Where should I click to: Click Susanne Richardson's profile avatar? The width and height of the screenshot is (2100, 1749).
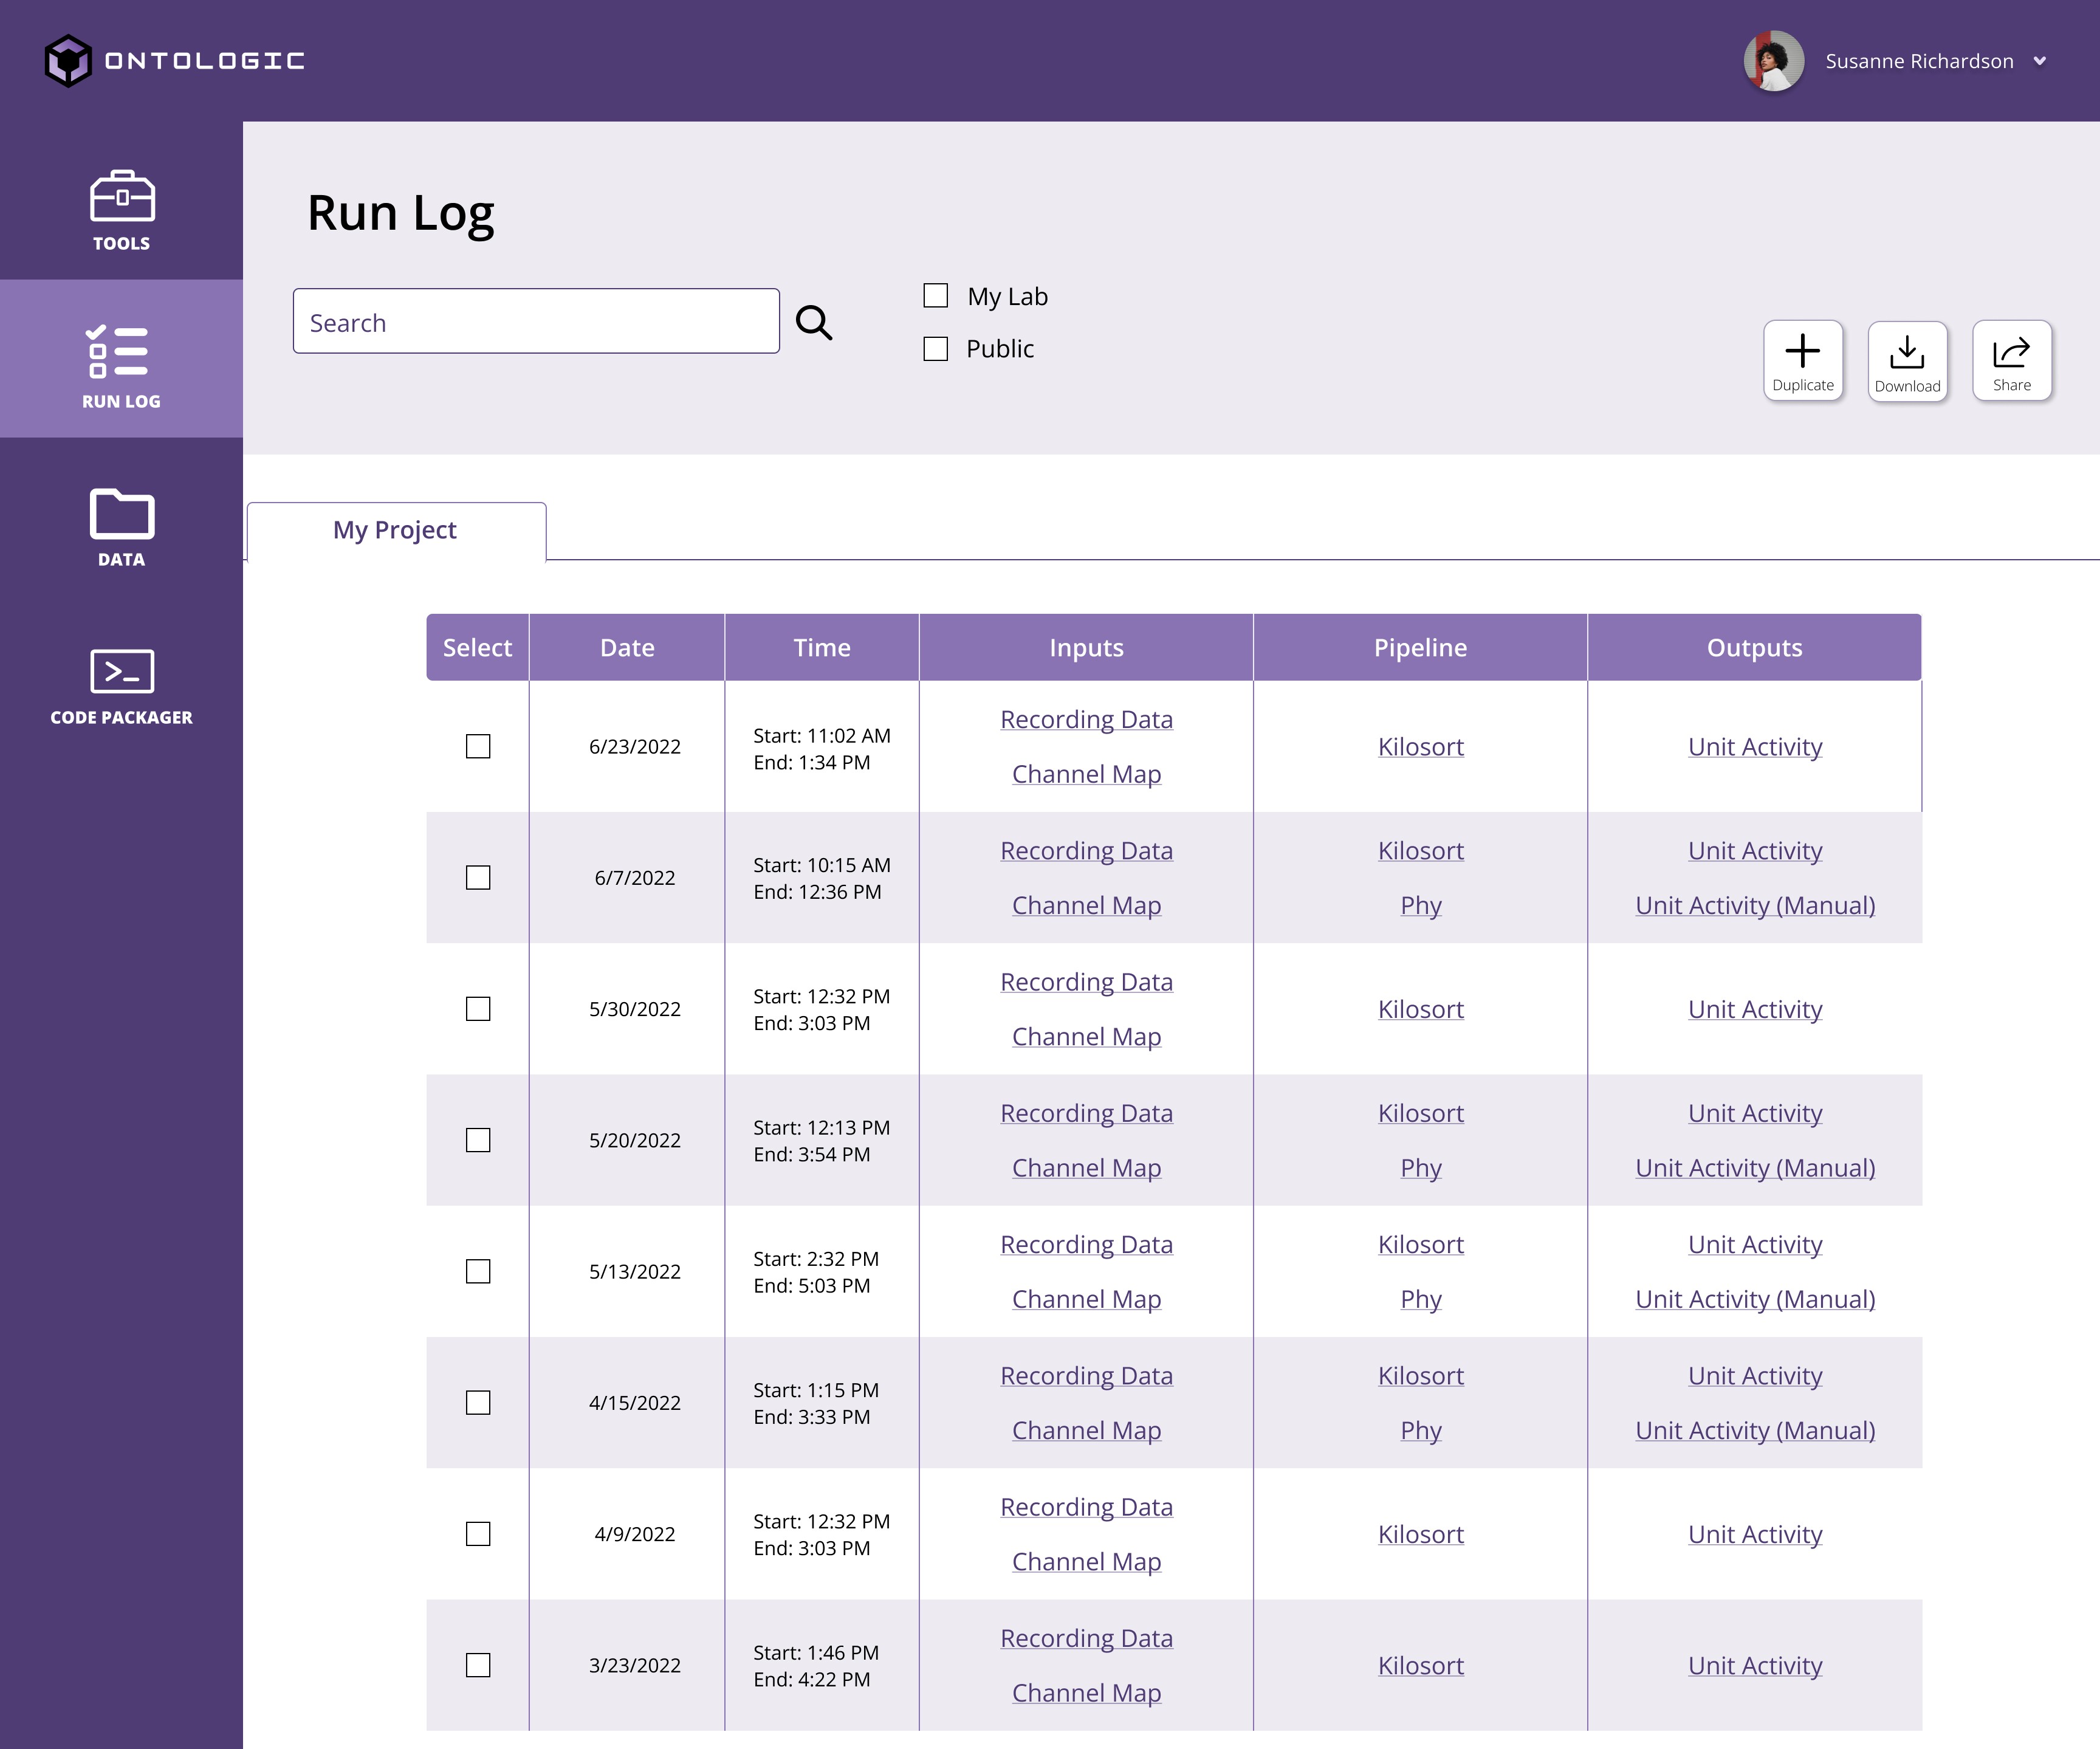pos(1773,61)
